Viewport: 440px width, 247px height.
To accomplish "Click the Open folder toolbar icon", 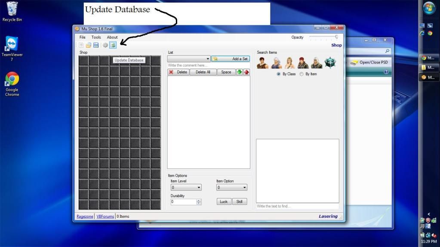I will tap(89, 45).
